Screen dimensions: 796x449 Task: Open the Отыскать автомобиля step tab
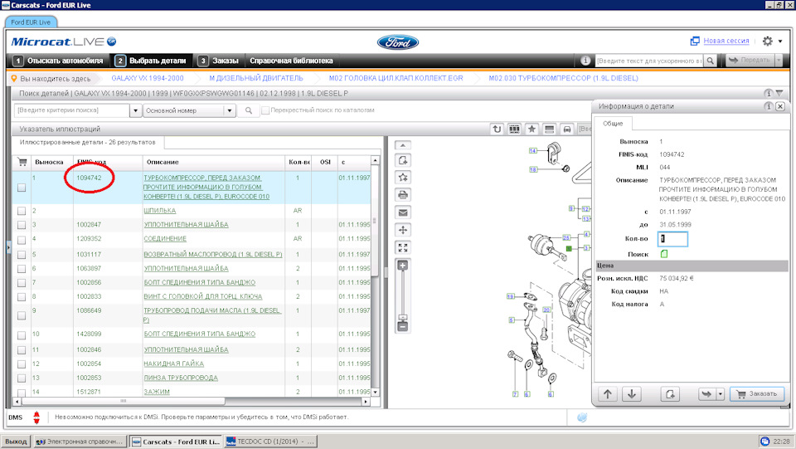[60, 61]
